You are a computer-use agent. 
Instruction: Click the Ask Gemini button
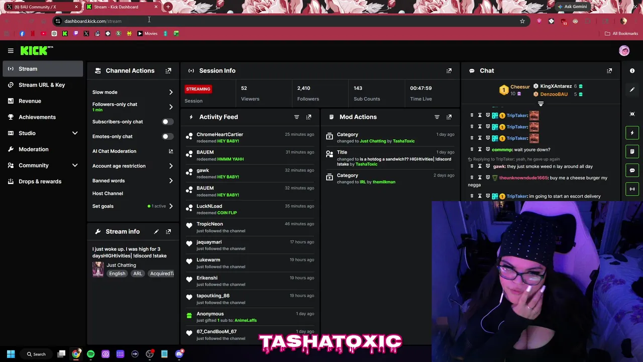coord(572,7)
